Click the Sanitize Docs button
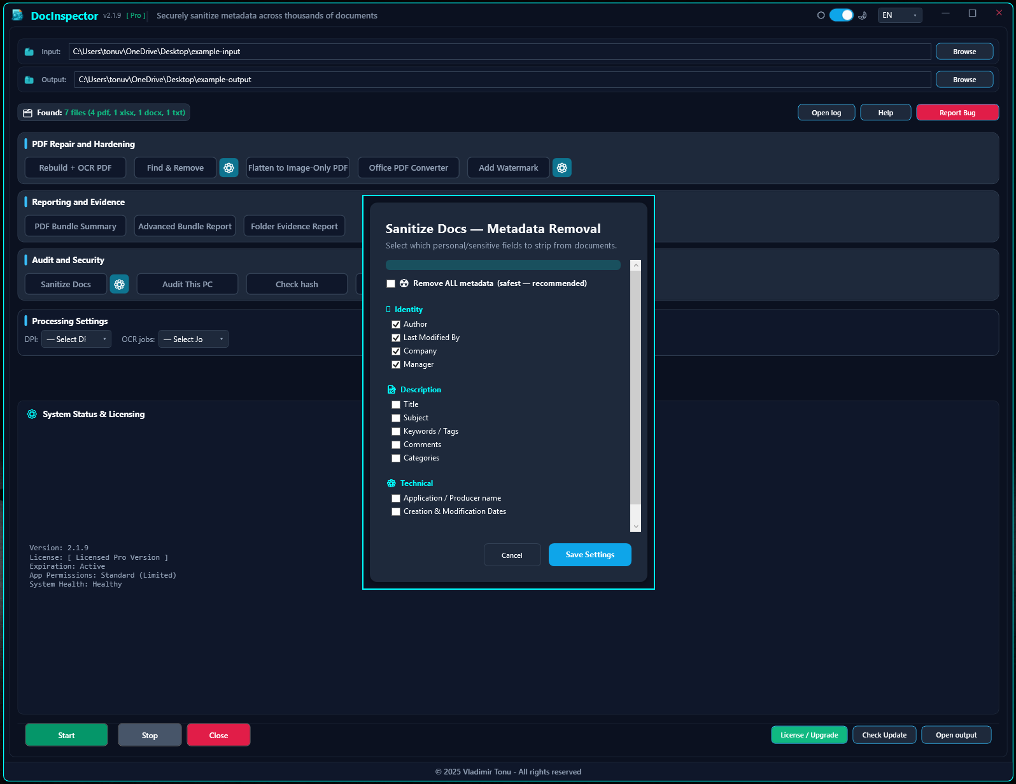 (66, 284)
